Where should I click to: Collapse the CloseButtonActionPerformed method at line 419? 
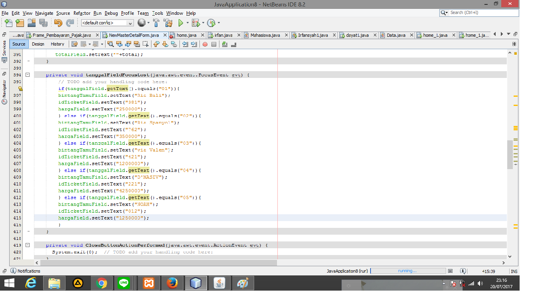(x=27, y=245)
